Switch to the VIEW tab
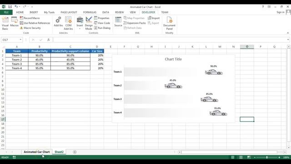Viewport: 291px width, 164px height. tap(133, 12)
